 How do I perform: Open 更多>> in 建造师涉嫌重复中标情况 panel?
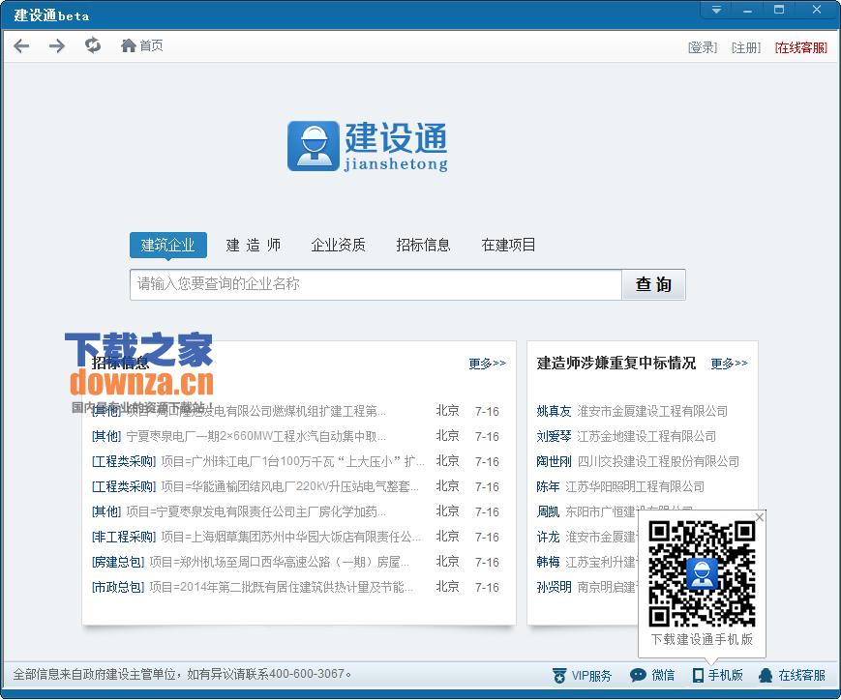[x=729, y=364]
